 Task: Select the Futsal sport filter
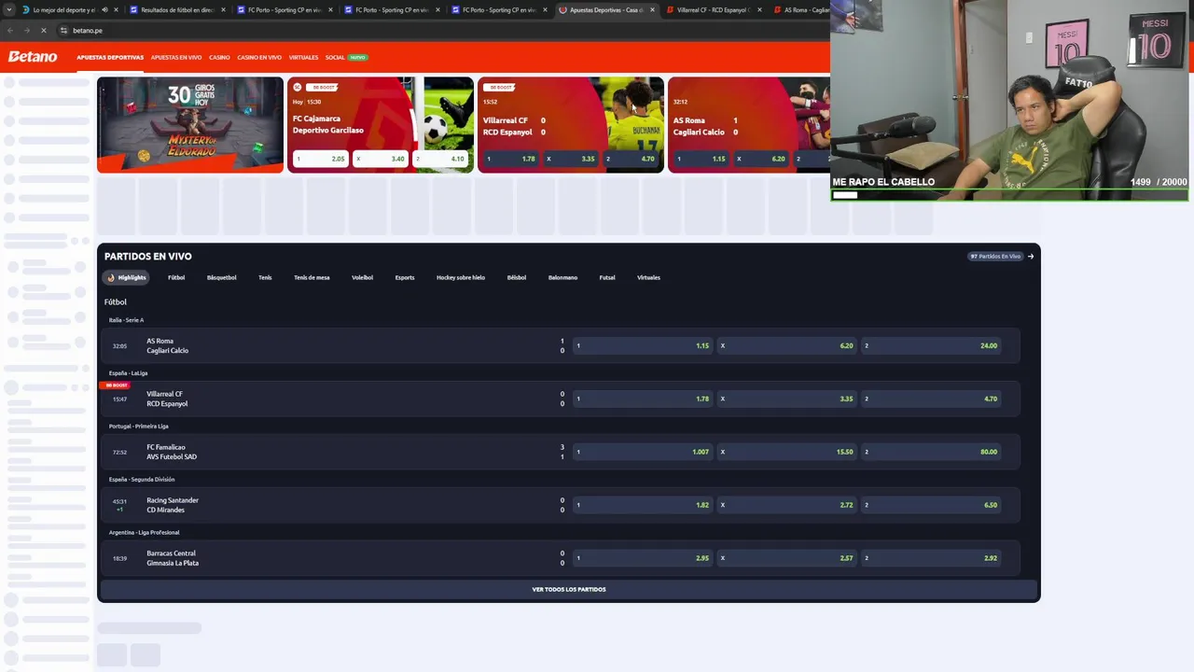[607, 277]
